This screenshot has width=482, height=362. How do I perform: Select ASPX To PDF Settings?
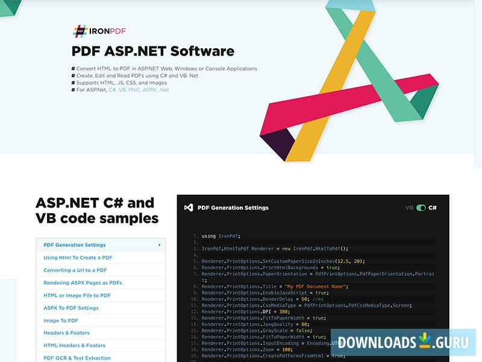point(70,308)
